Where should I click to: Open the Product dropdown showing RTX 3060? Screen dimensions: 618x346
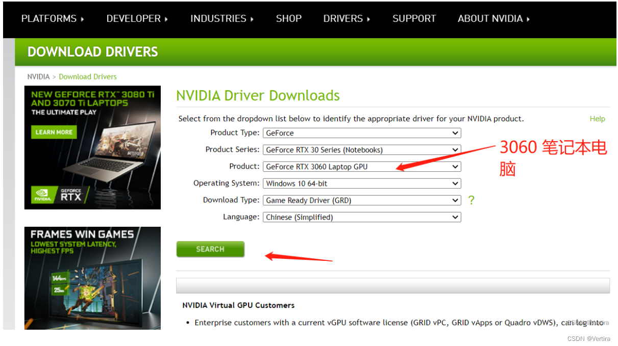click(x=361, y=167)
